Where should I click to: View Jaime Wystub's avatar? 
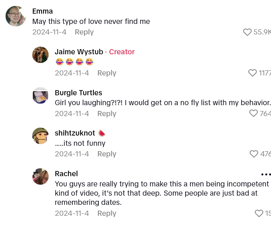[40, 55]
